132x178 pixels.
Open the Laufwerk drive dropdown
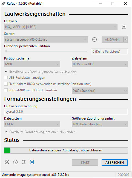[61, 27]
